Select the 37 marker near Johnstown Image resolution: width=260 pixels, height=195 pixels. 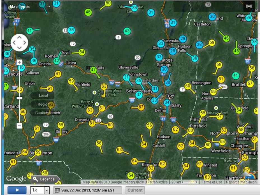click(126, 77)
